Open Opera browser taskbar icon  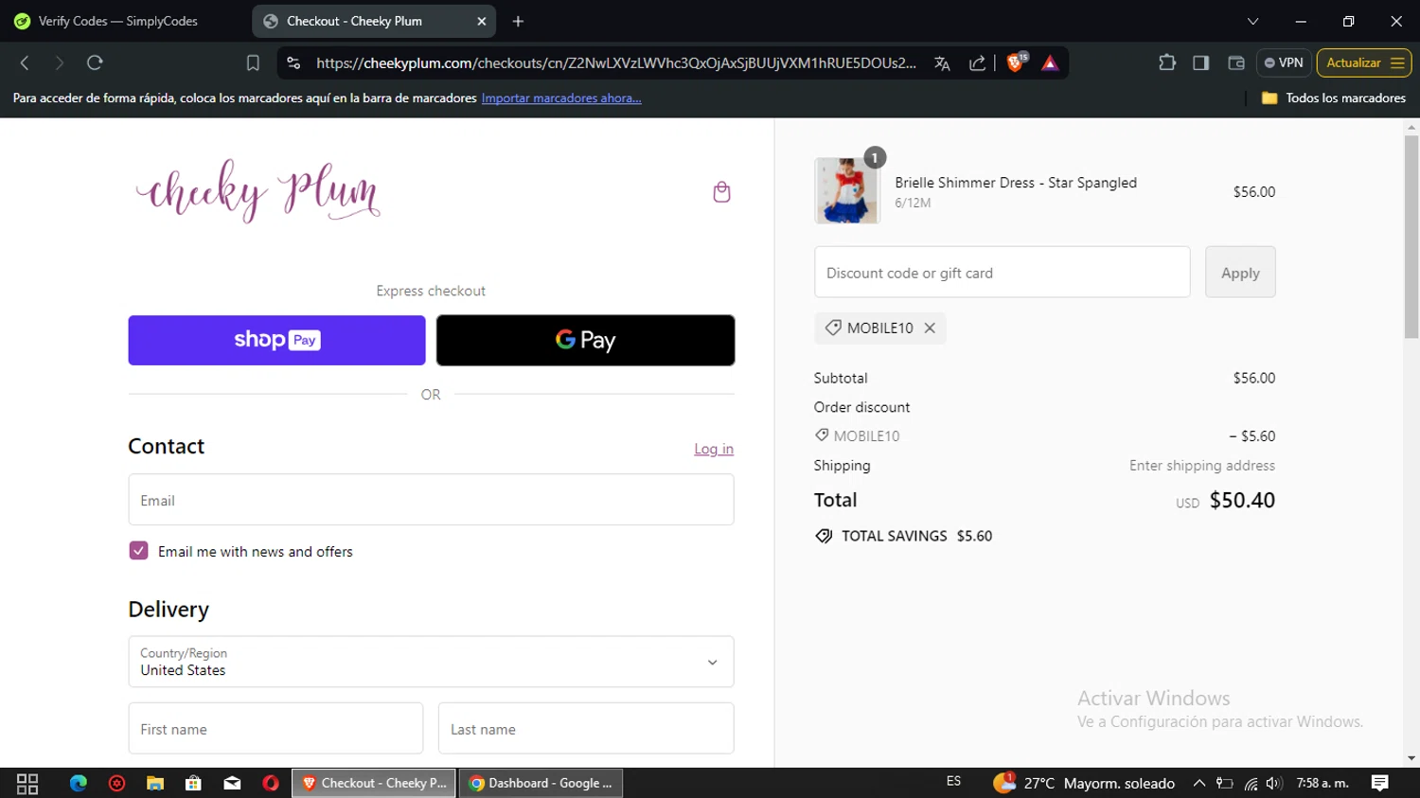click(271, 783)
